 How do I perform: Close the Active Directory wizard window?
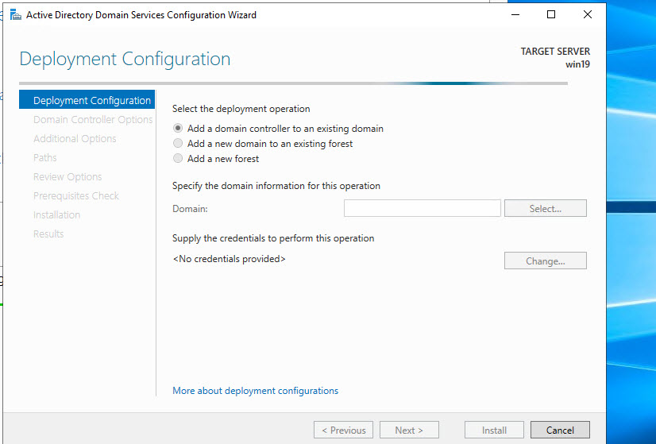(x=587, y=14)
